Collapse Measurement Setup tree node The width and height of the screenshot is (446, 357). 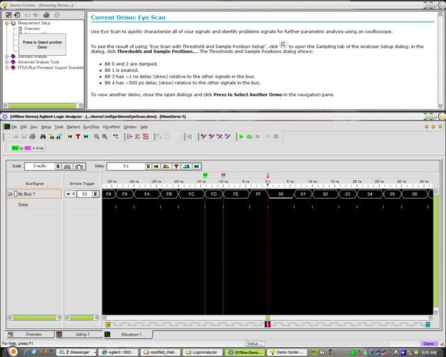point(7,23)
